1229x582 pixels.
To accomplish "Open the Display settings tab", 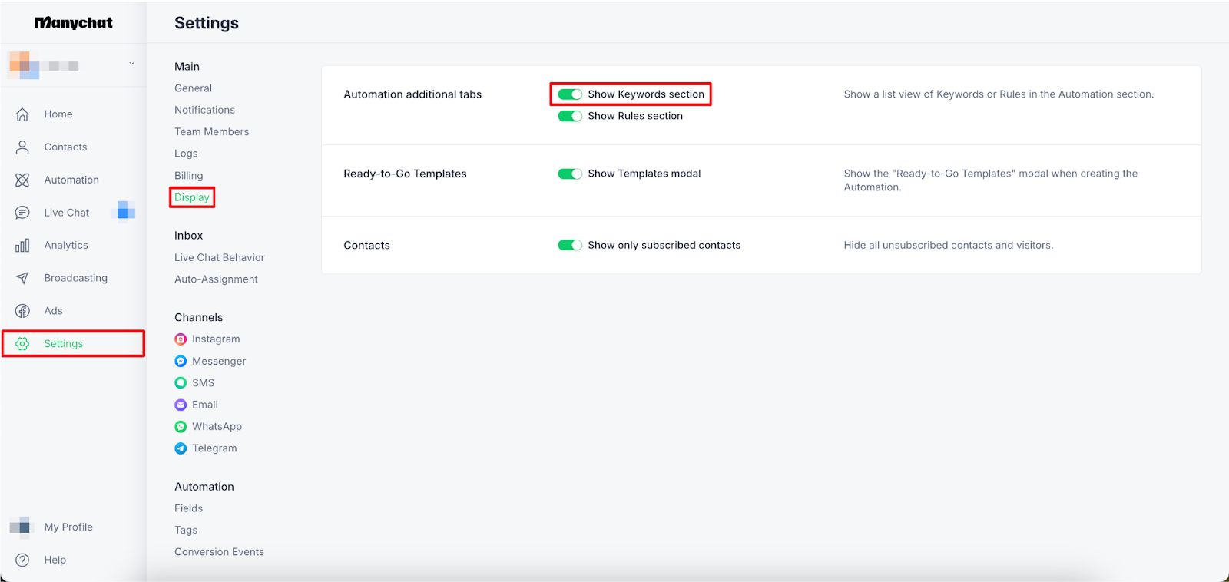I will [x=192, y=197].
